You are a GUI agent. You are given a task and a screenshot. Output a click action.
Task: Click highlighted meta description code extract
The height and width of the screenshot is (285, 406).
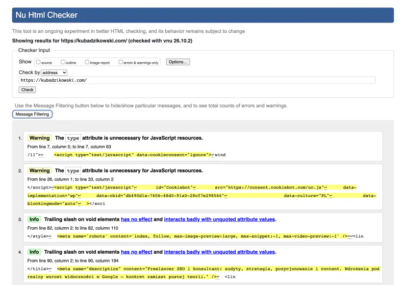(203, 273)
